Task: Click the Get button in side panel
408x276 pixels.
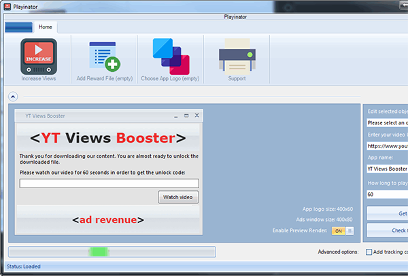Action: click(387, 213)
